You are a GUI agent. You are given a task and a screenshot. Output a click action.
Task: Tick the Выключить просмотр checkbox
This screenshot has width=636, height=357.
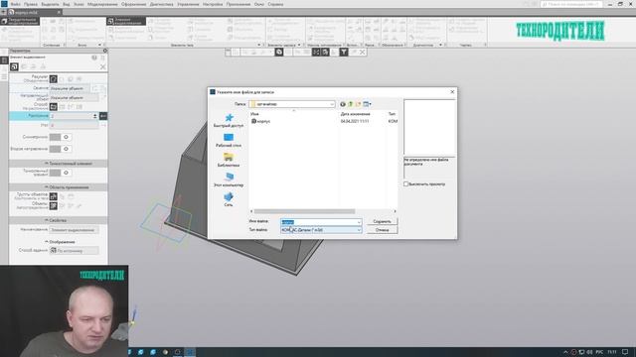[406, 184]
